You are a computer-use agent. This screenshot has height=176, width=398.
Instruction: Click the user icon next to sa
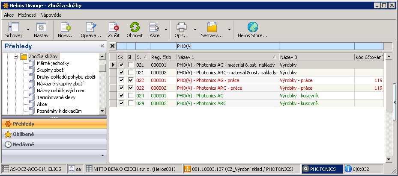click(x=72, y=169)
